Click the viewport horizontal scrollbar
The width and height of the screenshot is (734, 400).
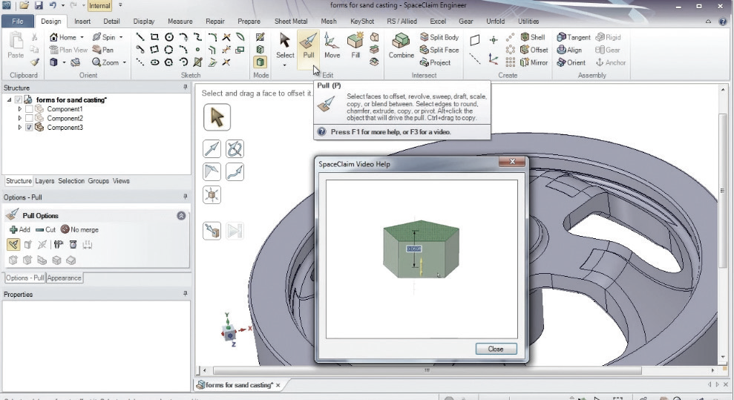coord(427,370)
